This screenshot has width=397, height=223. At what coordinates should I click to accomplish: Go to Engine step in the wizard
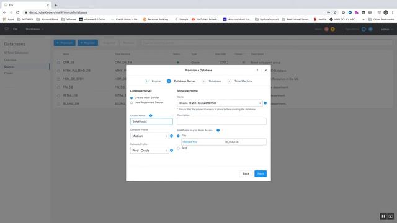click(x=153, y=81)
